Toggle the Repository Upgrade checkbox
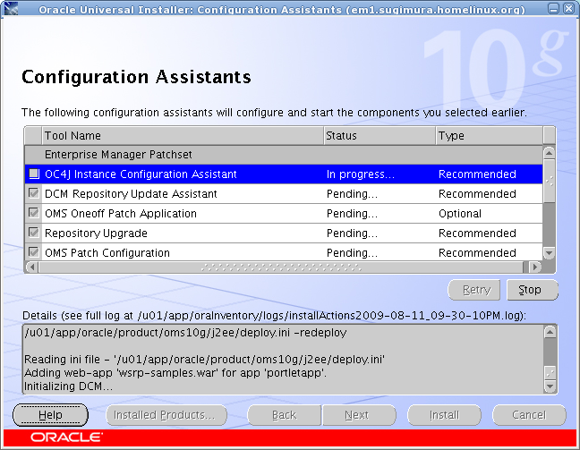This screenshot has height=450, width=580. [x=34, y=233]
